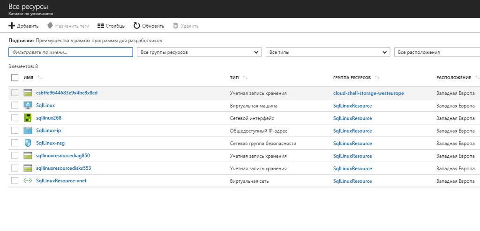This screenshot has width=480, height=231.
Task: Open the SqlLinux virtual machine link
Action: [45, 105]
